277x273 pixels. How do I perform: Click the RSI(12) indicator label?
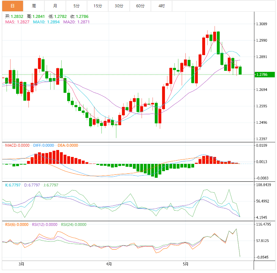[x=45, y=224]
